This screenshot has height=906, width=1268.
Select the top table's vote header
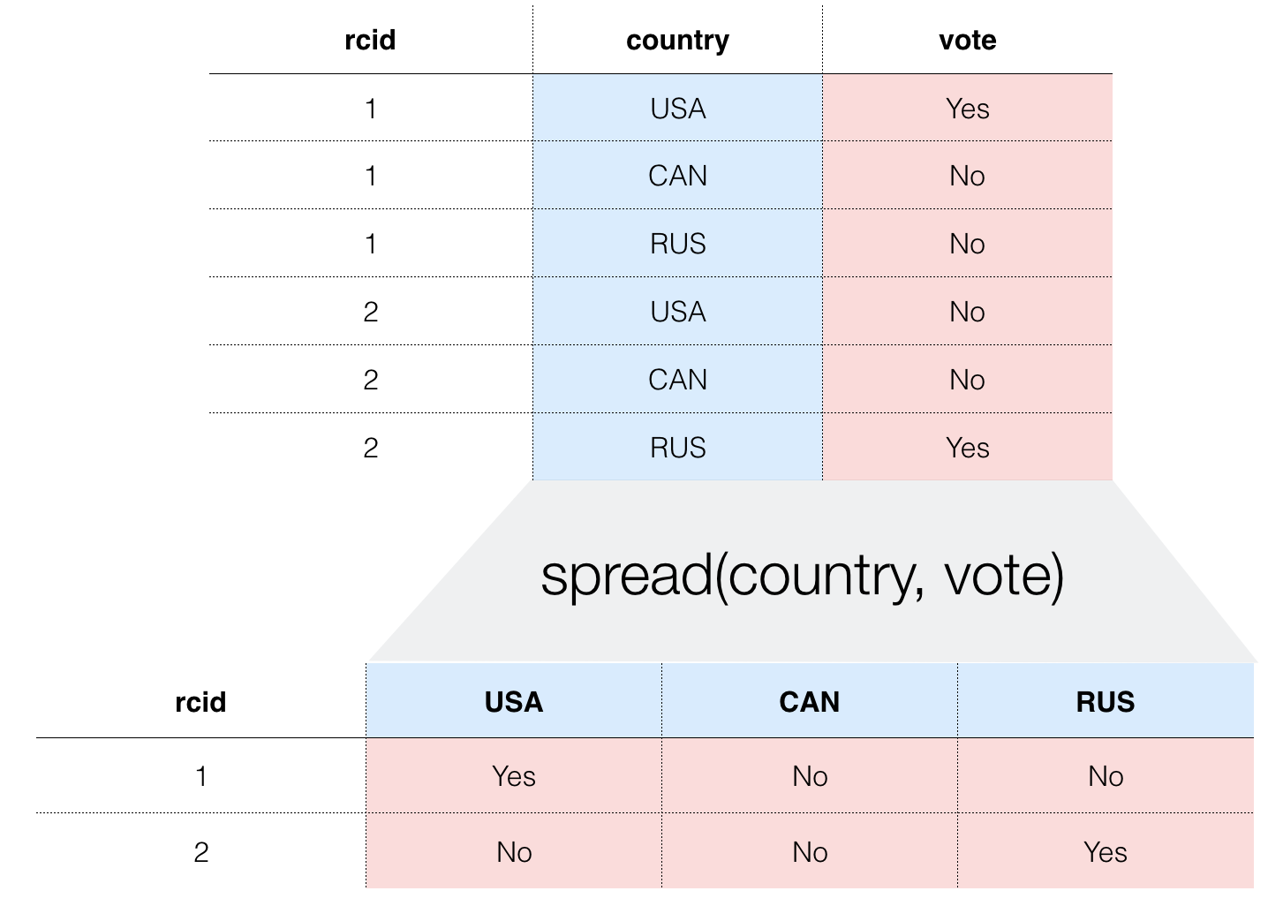point(968,41)
